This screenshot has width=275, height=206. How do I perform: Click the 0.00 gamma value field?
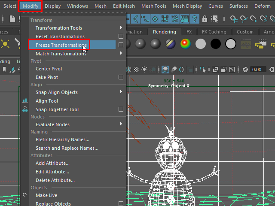[x=257, y=70]
